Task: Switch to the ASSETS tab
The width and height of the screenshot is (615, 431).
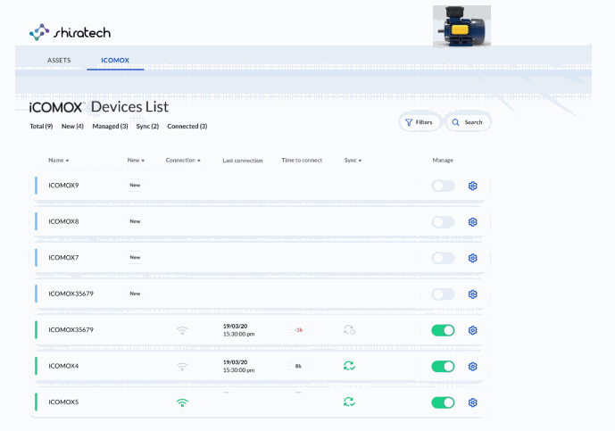Action: coord(59,61)
